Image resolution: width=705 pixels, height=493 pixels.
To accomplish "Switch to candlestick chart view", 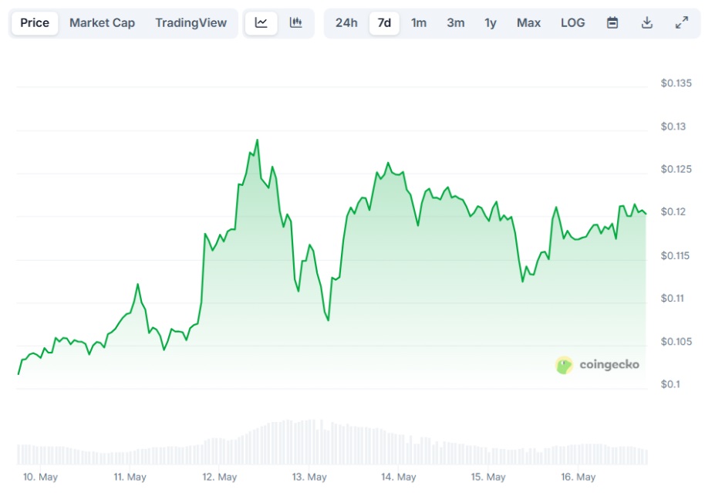I will tap(295, 23).
